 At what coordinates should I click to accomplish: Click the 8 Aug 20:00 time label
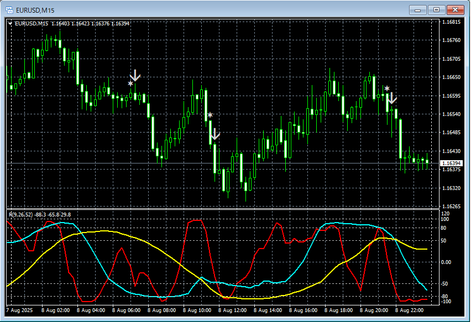pos(374,310)
